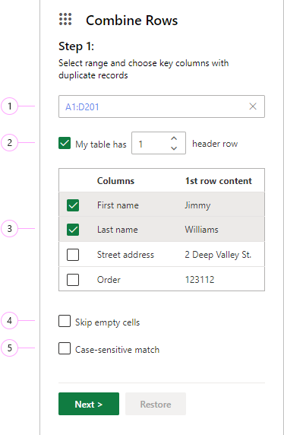Click the A1:D201 range input field
This screenshot has height=435, width=284.
(x=162, y=106)
